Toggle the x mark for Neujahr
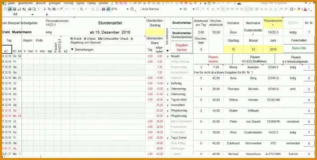Image resolution: width=317 pixels, height=160 pixels. 168,56
